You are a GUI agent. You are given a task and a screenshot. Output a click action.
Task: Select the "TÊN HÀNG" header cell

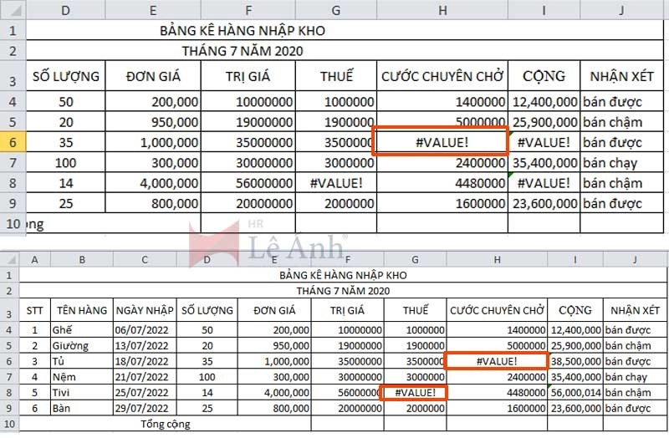point(81,310)
